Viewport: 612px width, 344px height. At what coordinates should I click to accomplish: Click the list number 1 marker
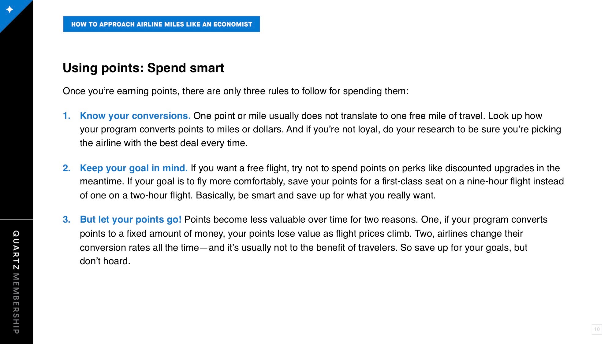(67, 116)
